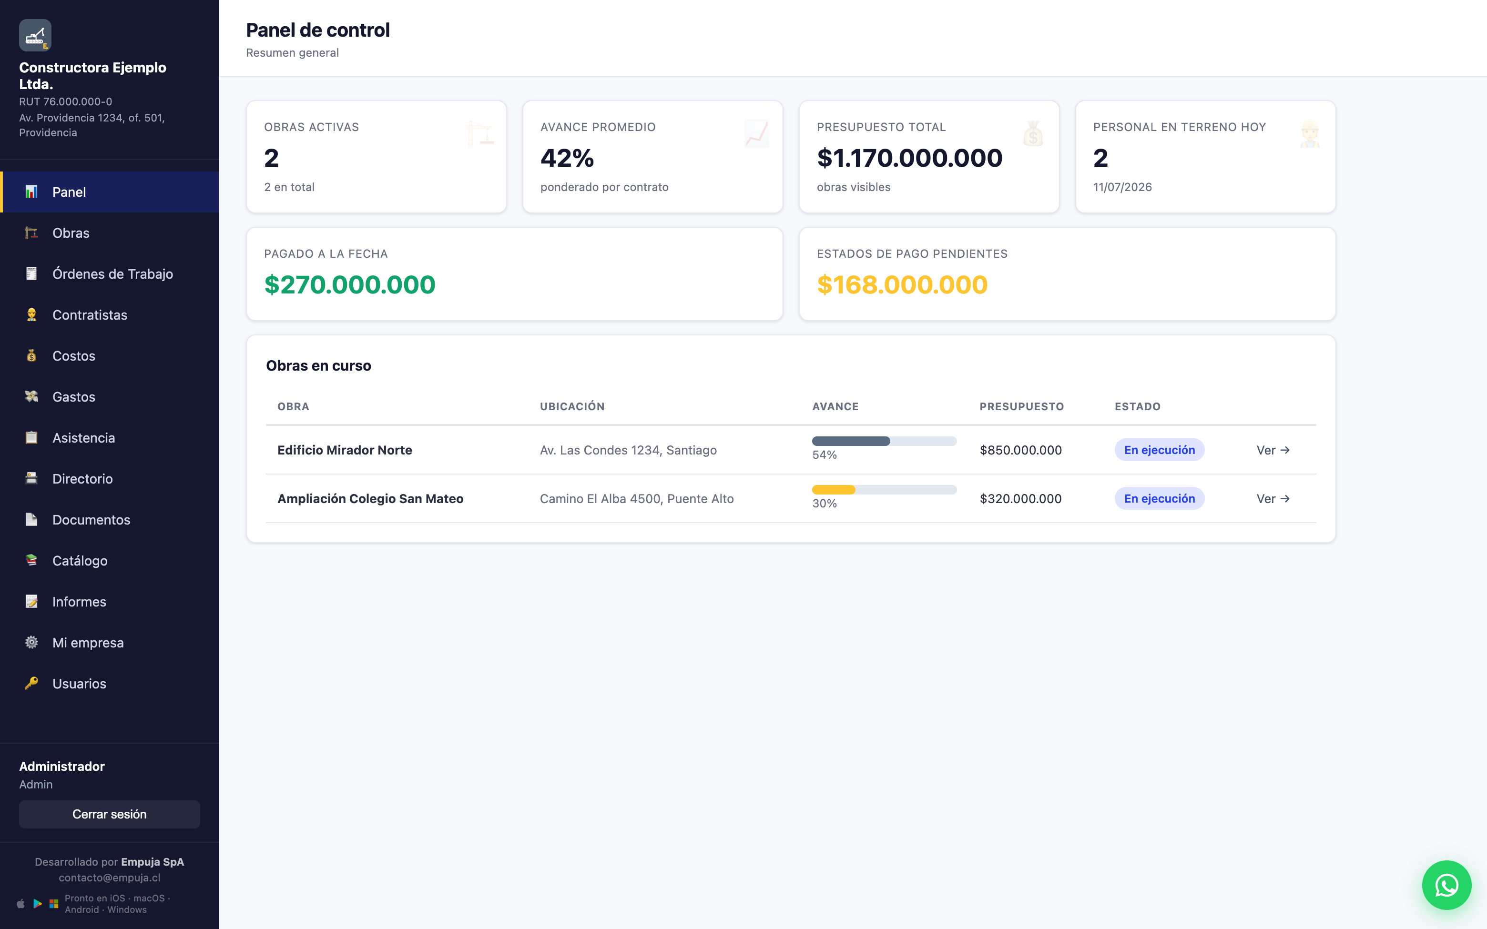Select Contratistas from the sidebar

click(109, 314)
